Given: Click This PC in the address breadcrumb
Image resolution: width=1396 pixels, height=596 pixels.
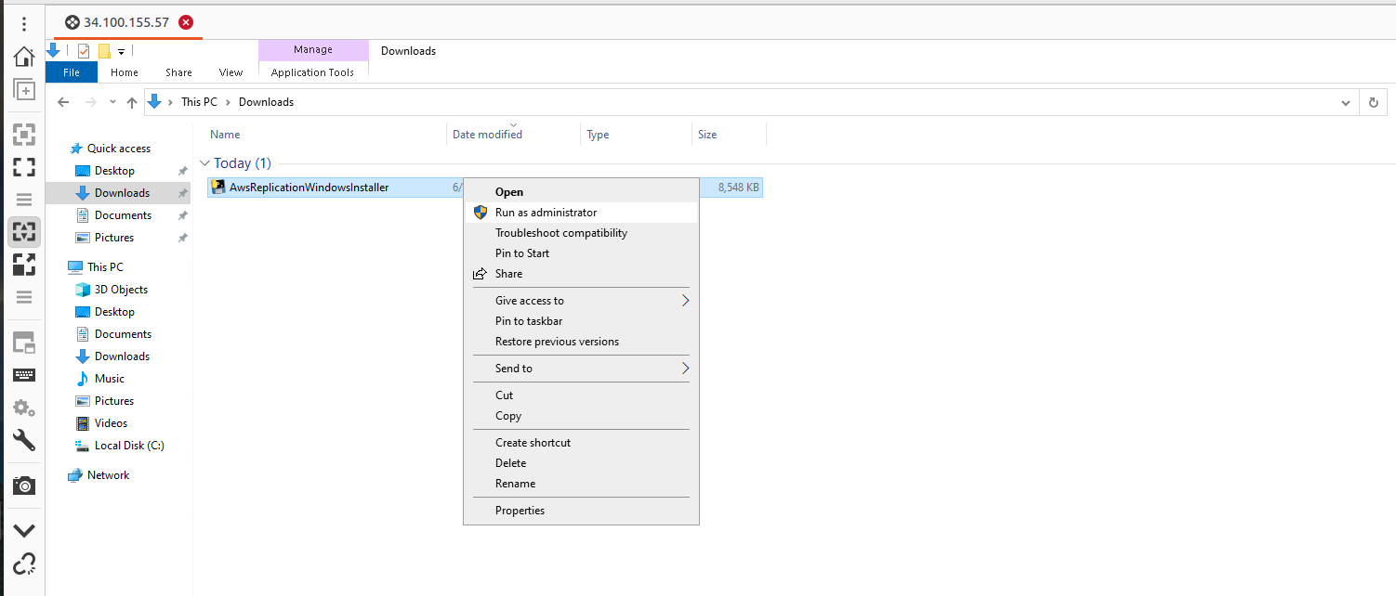Looking at the screenshot, I should click(199, 102).
